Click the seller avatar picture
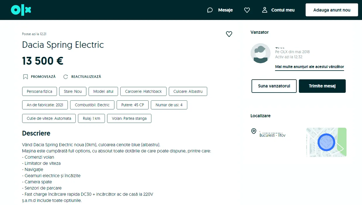The image size is (362, 205). pos(260,53)
